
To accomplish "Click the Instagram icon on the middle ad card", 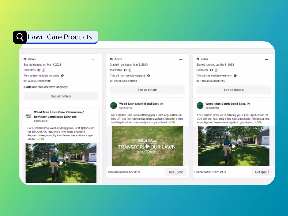I will point(130,70).
